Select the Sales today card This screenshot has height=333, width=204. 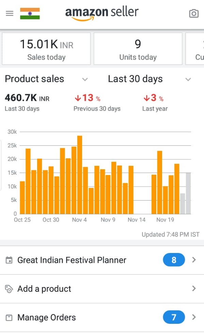tap(46, 49)
